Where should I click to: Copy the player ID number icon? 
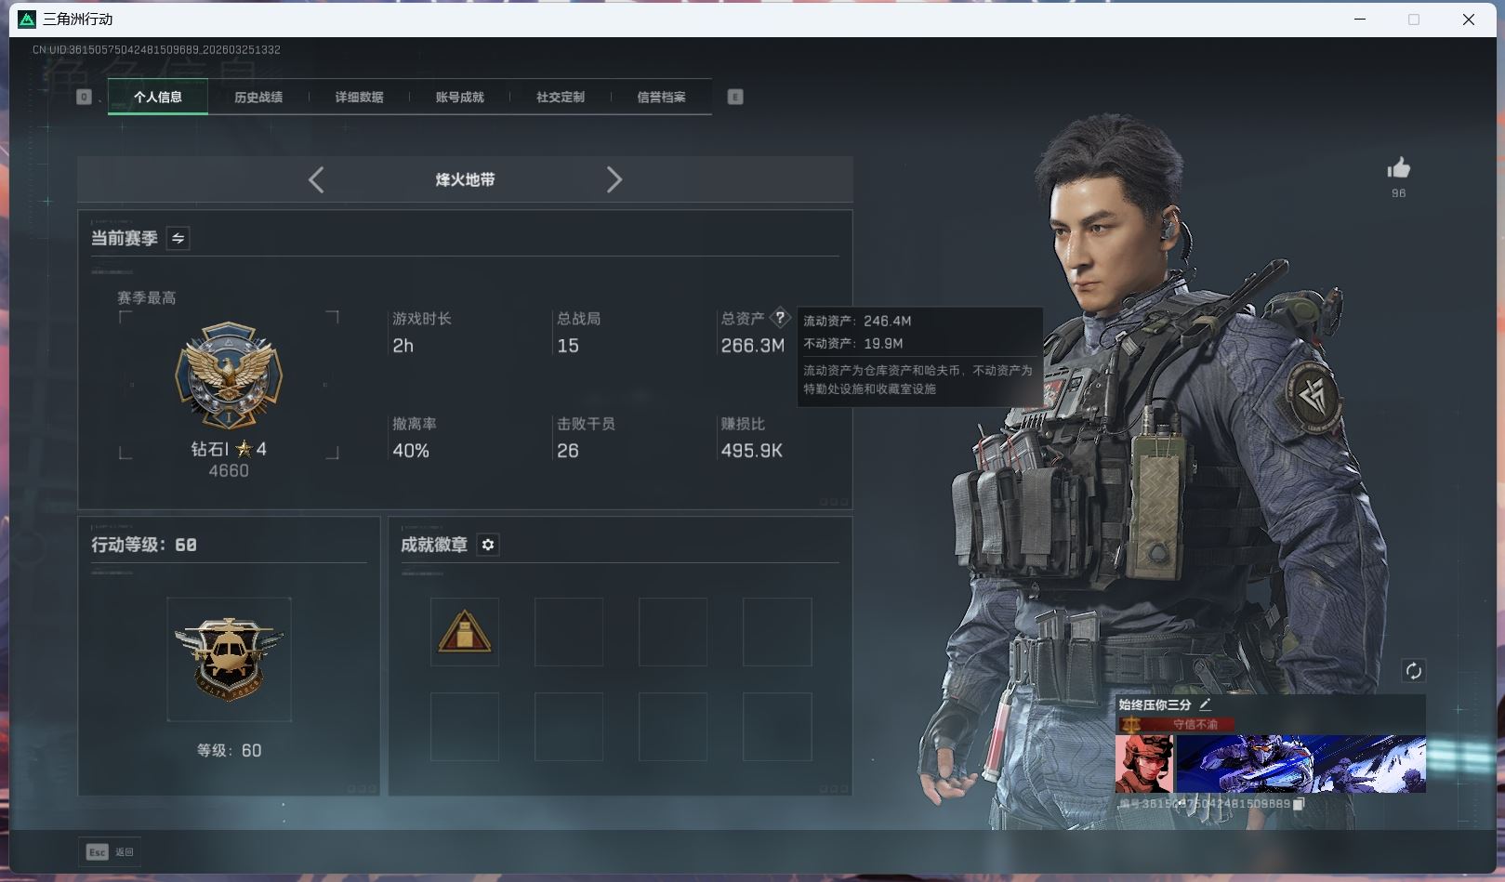click(1300, 804)
